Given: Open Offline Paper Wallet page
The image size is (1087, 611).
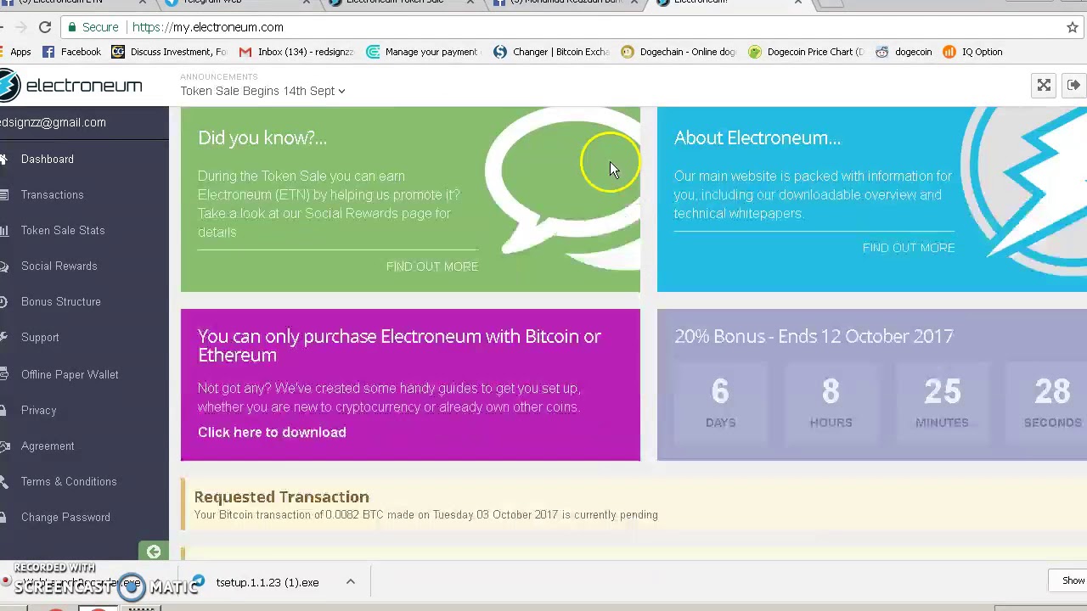Looking at the screenshot, I should tap(70, 374).
